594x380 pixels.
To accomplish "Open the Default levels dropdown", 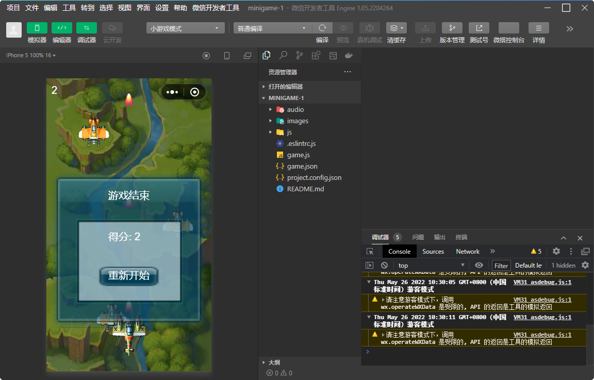I will pyautogui.click(x=529, y=265).
